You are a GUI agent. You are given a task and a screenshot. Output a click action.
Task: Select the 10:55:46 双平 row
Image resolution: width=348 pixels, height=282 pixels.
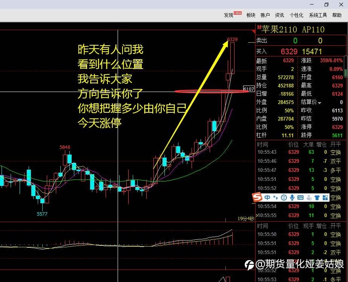pyautogui.click(x=299, y=161)
